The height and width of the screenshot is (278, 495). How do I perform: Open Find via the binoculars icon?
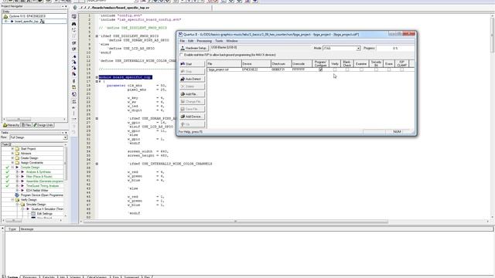click(74, 24)
